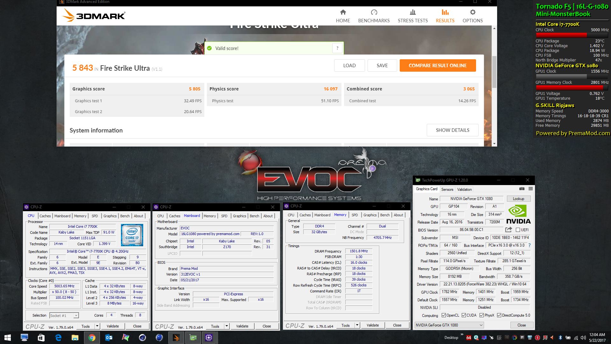Expand the NVIDIA GeForce GTX 1080 dropdown
Screen dimensions: 611x344
tap(481, 325)
